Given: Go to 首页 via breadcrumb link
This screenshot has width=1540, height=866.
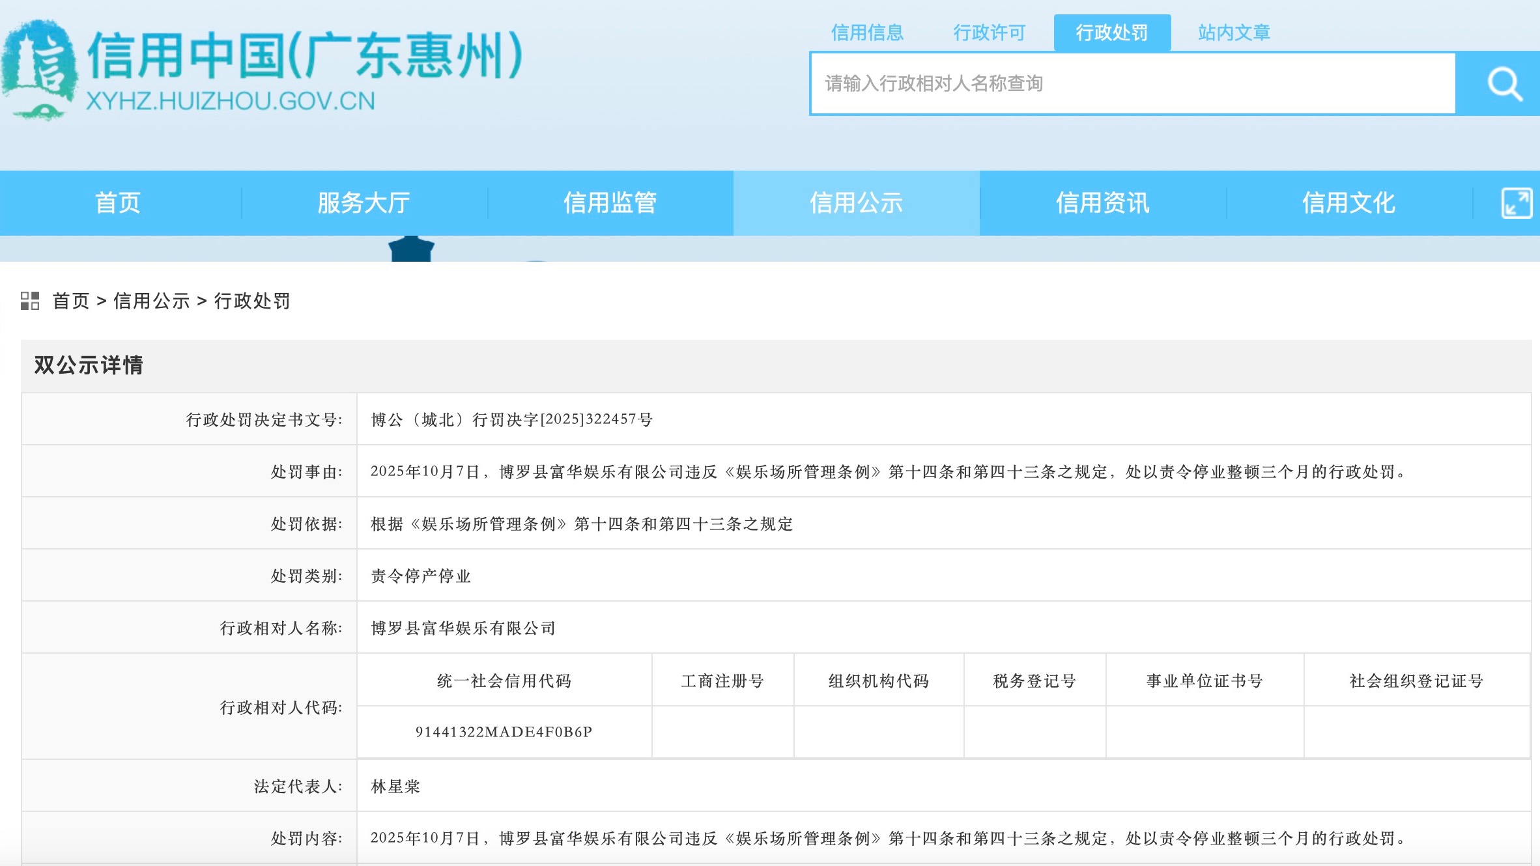Looking at the screenshot, I should [71, 301].
